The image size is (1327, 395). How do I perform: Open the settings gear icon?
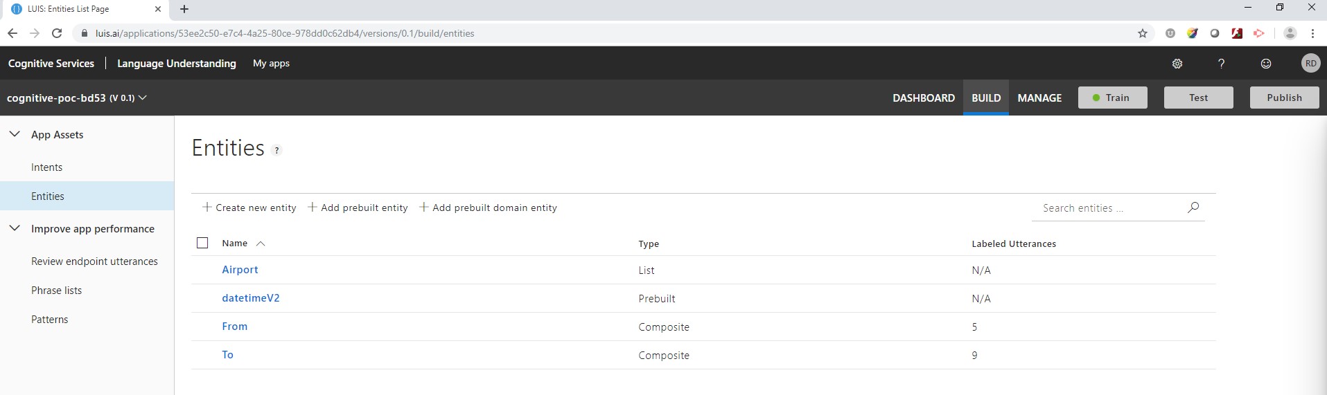pos(1177,64)
